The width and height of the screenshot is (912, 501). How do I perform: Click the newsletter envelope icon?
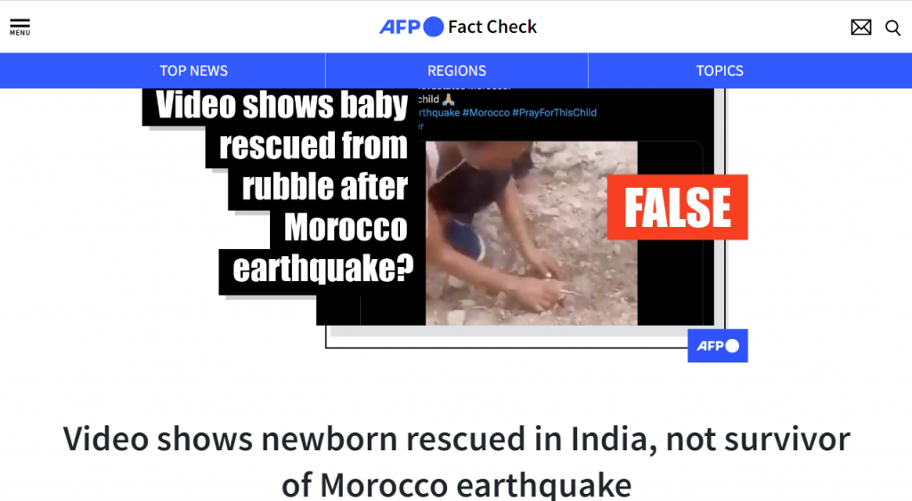point(861,28)
